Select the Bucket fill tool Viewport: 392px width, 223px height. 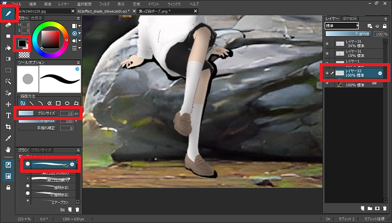coord(8,48)
